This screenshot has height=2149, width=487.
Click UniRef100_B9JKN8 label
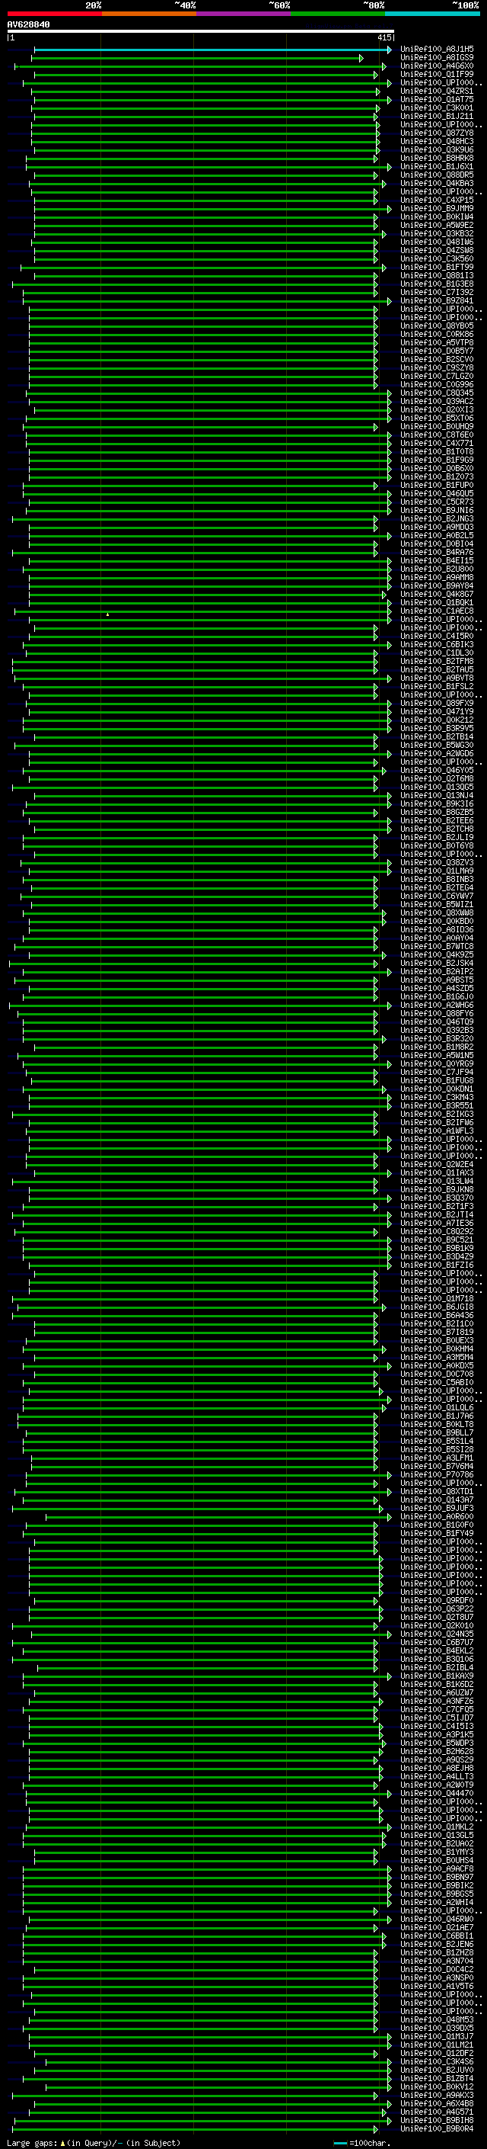[x=437, y=1188]
